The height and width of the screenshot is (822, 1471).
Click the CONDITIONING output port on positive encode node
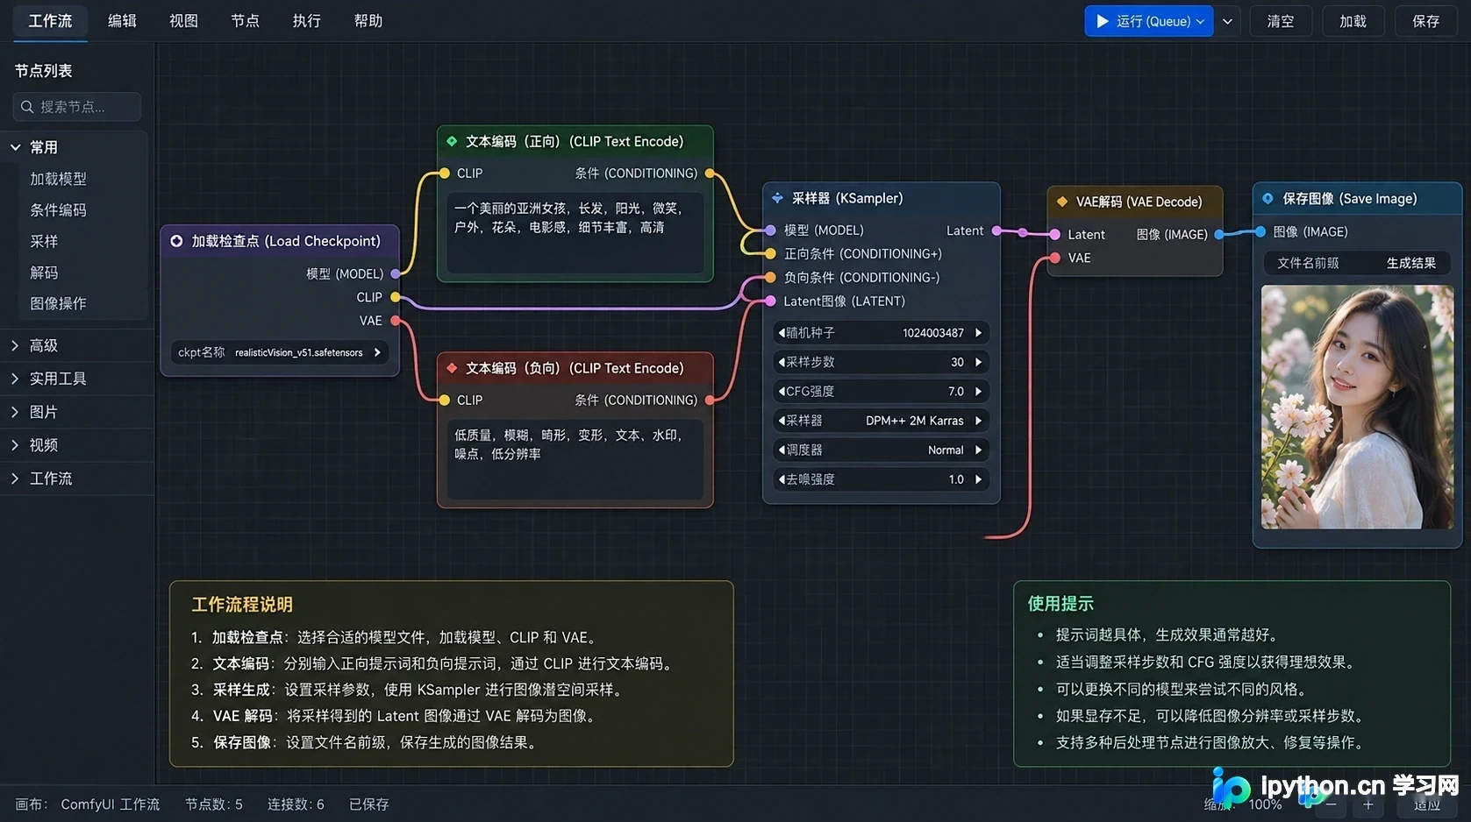tap(710, 174)
